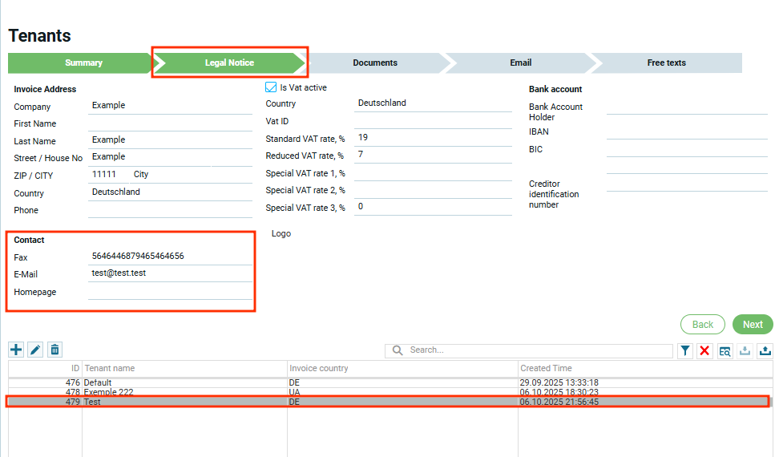
Task: Click the Homepage input field
Action: point(170,292)
